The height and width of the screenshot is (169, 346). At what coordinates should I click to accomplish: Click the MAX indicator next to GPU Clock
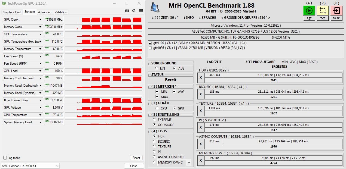(47, 18)
